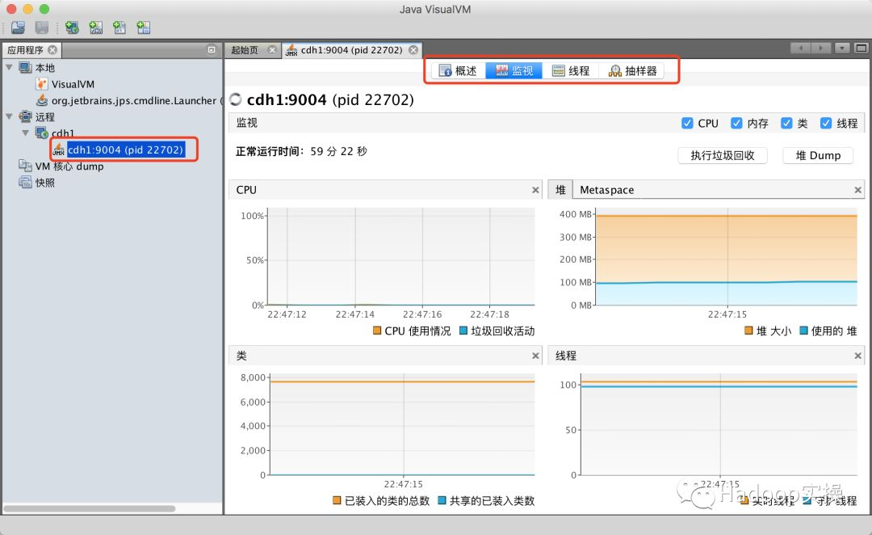The width and height of the screenshot is (872, 535).
Task: Switch to the 抽样器 tab
Action: pos(632,70)
